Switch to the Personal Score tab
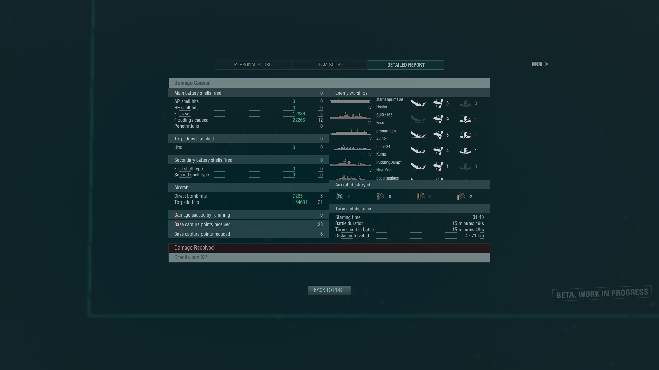Viewport: 659px width, 370px height. (x=253, y=65)
